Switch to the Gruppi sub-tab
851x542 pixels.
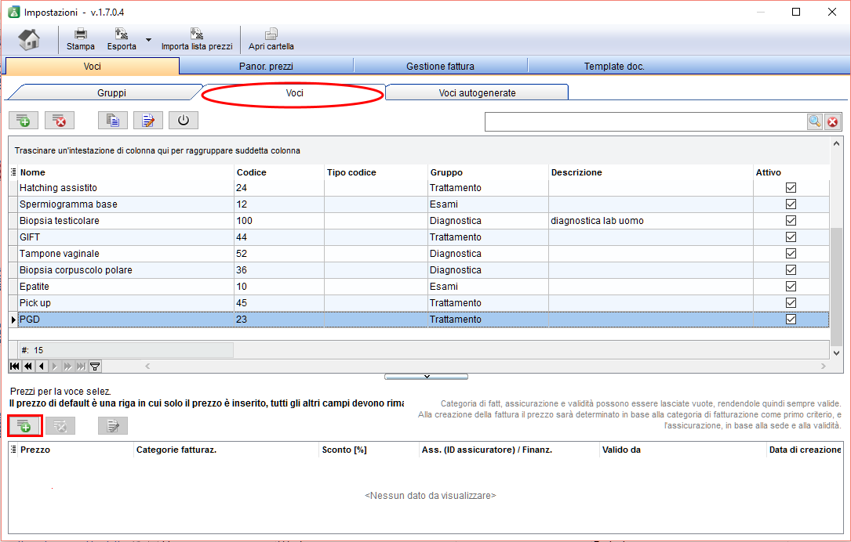point(111,92)
